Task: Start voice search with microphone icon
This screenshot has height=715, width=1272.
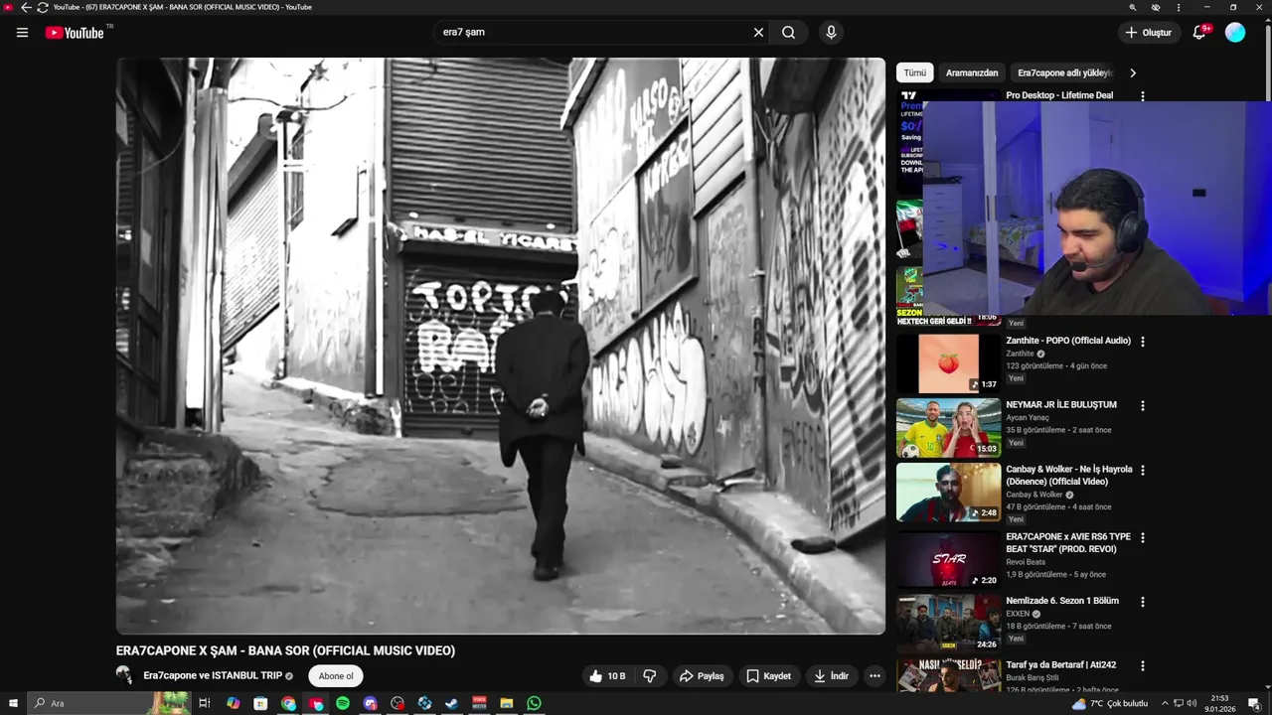Action: pyautogui.click(x=831, y=32)
